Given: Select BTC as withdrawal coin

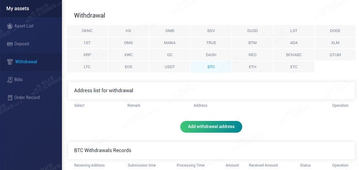Looking at the screenshot, I should (211, 67).
